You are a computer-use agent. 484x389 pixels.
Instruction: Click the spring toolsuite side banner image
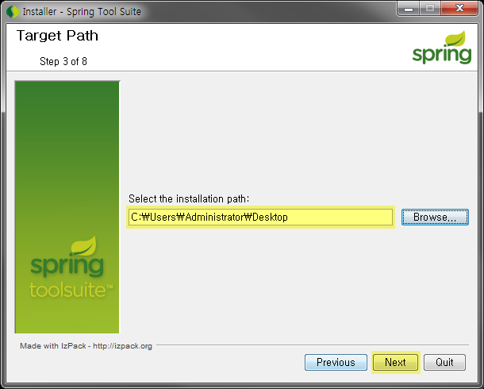pyautogui.click(x=67, y=207)
